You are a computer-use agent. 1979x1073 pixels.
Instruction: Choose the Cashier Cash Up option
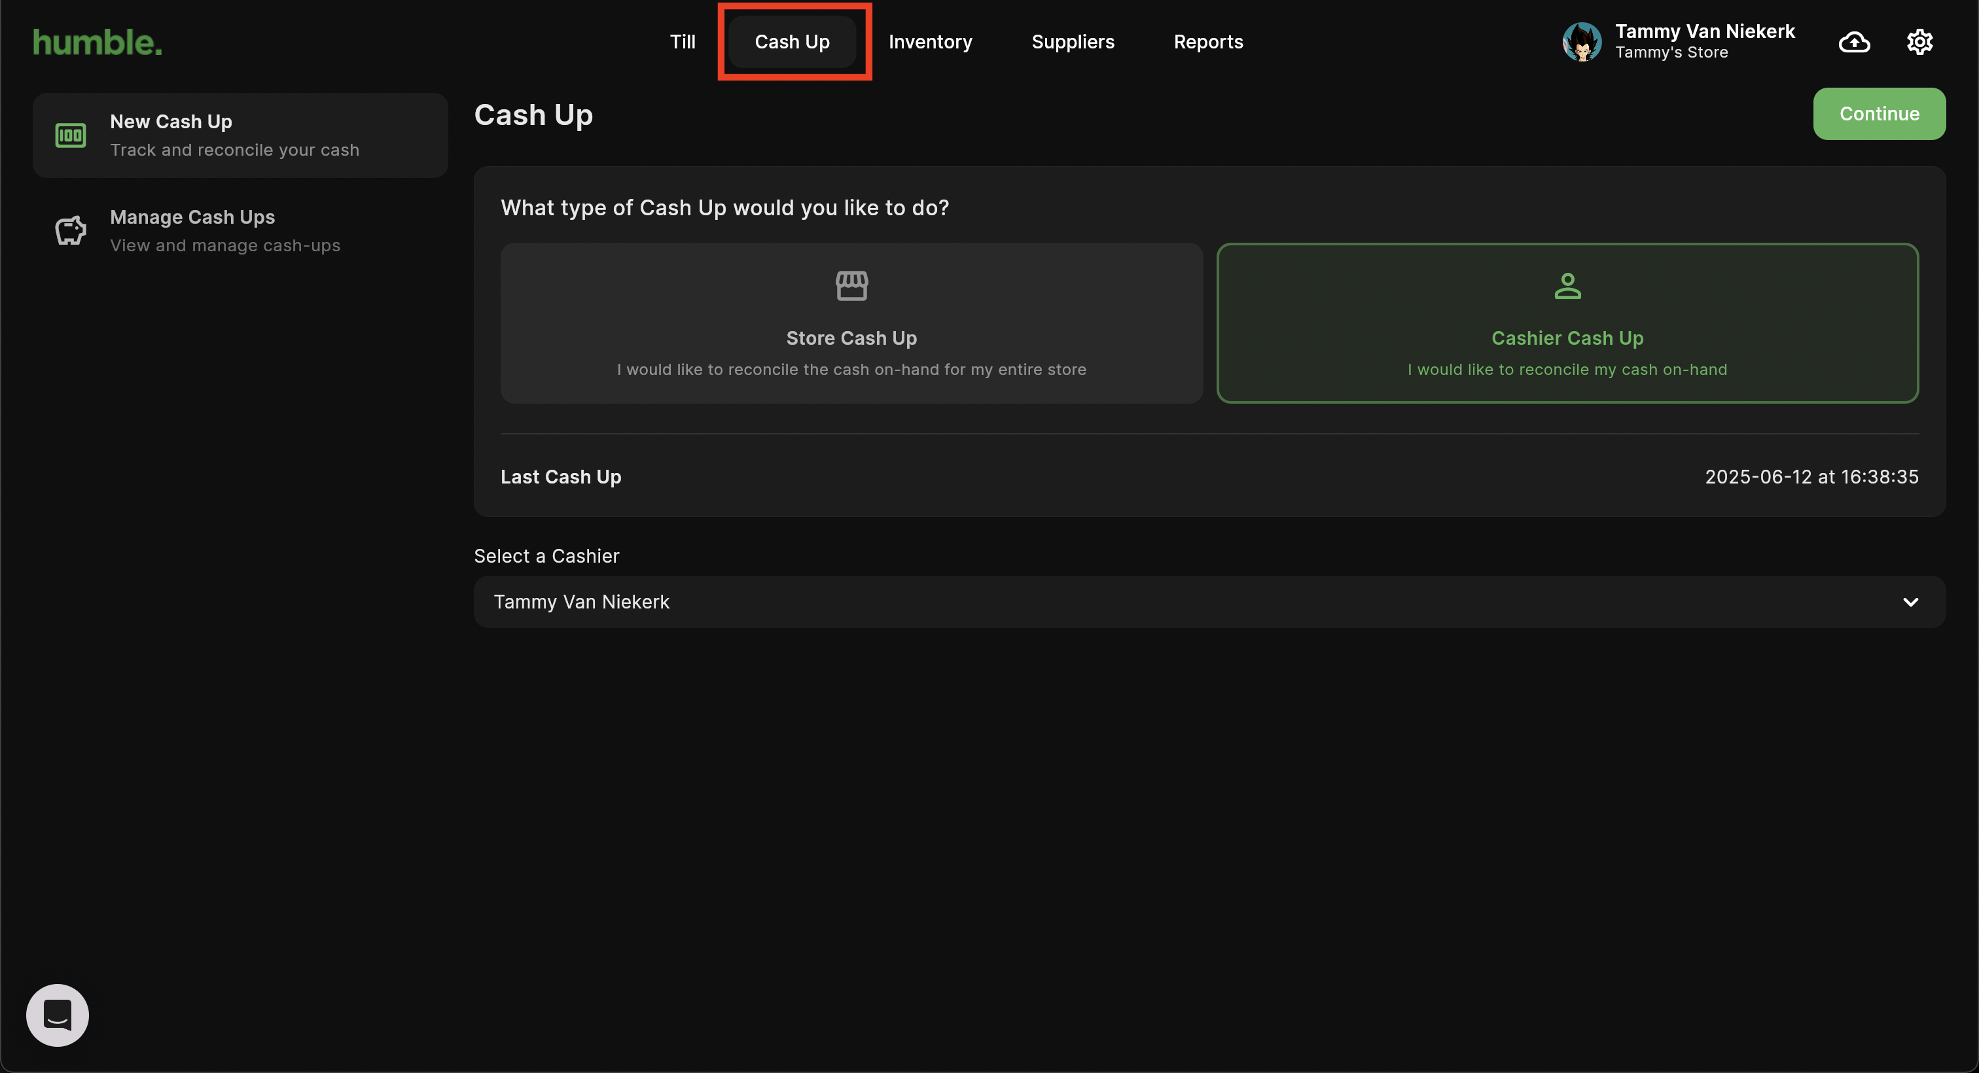[x=1567, y=323]
